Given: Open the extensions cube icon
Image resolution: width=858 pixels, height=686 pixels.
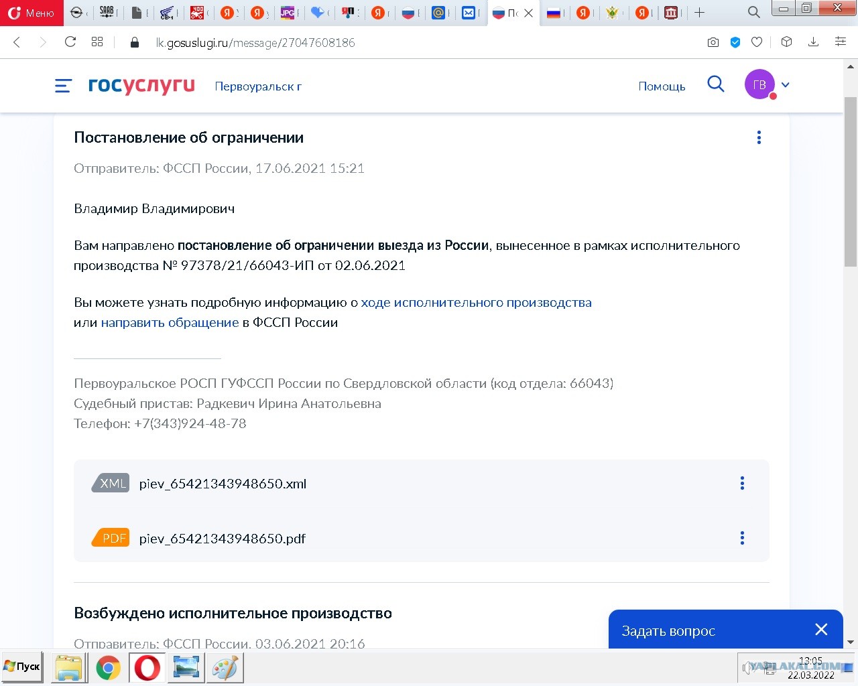Looking at the screenshot, I should point(787,42).
